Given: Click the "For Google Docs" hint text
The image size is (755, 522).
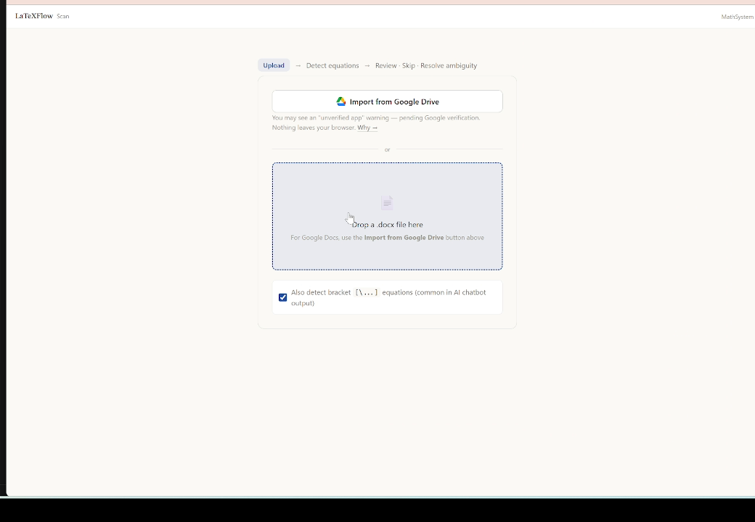Looking at the screenshot, I should (387, 238).
